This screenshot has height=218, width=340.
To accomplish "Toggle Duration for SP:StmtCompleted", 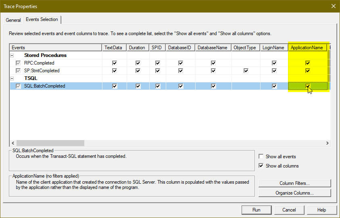I will click(138, 71).
